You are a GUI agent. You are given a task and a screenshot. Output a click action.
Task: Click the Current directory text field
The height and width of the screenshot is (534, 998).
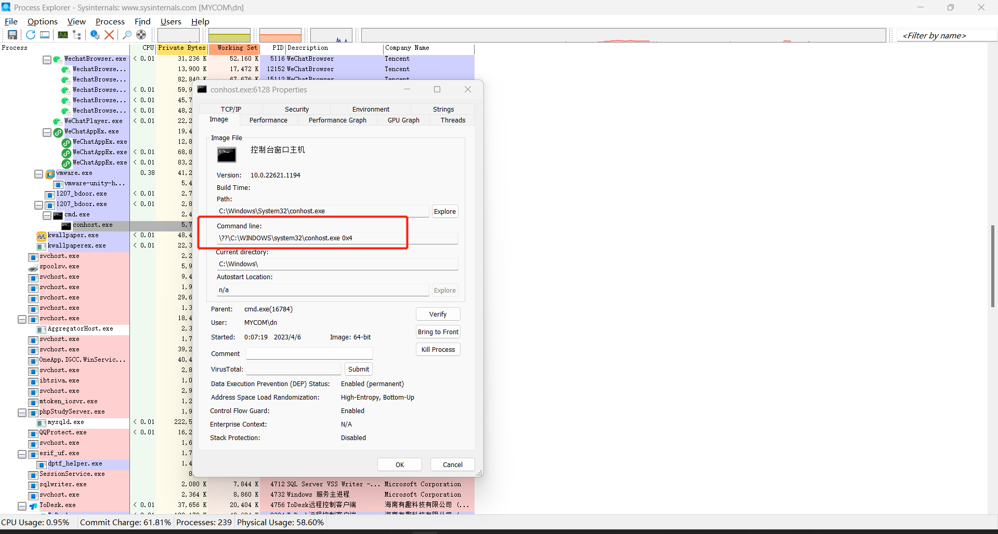tap(337, 264)
